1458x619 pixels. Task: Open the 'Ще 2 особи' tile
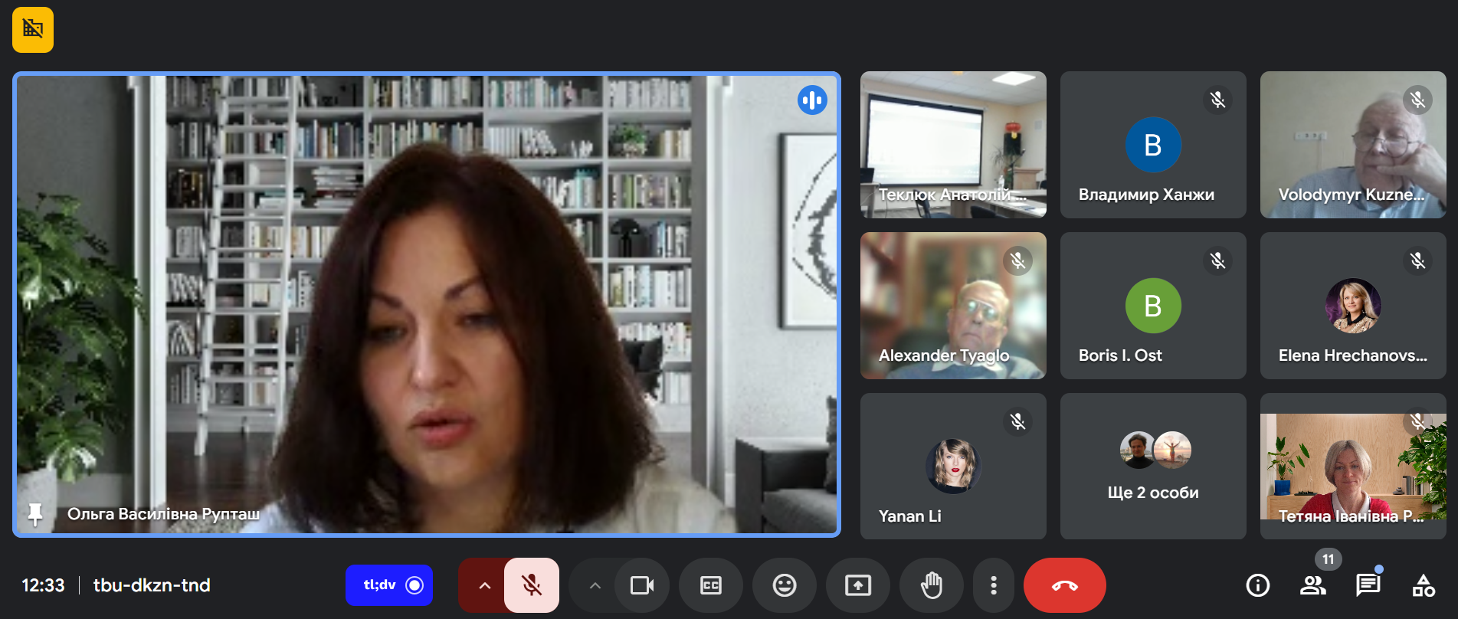tap(1153, 466)
